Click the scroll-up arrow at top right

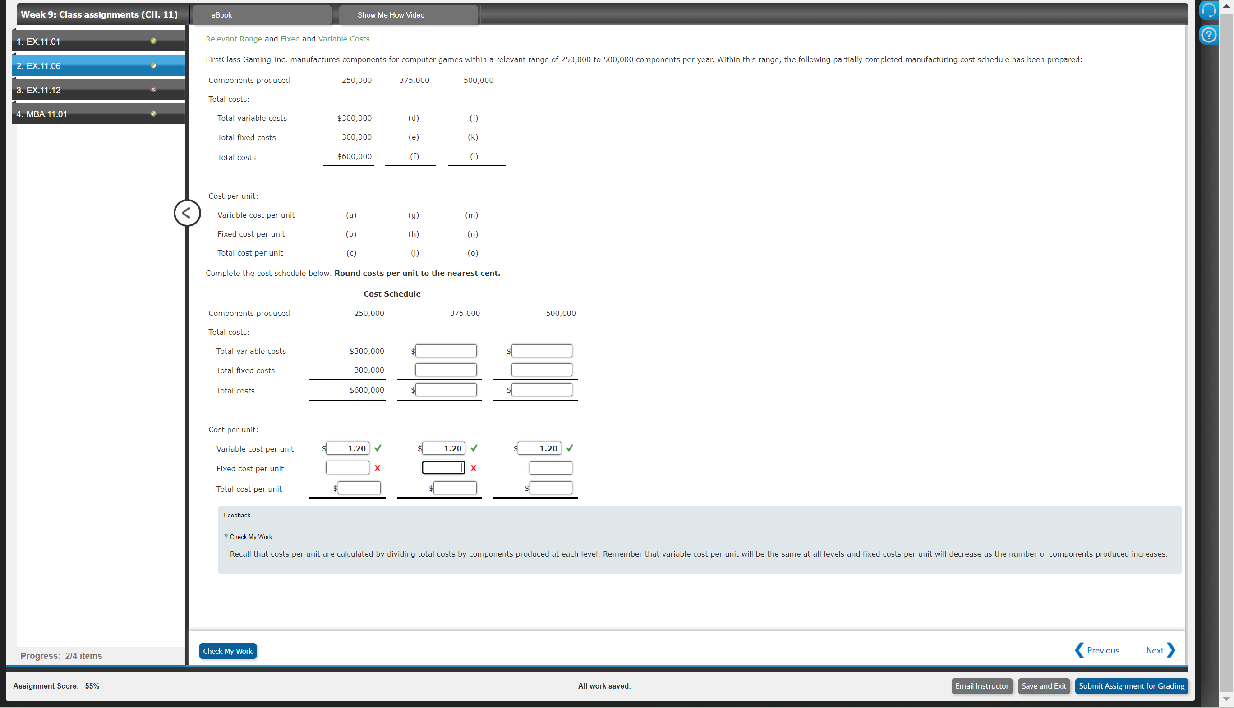pos(1226,6)
